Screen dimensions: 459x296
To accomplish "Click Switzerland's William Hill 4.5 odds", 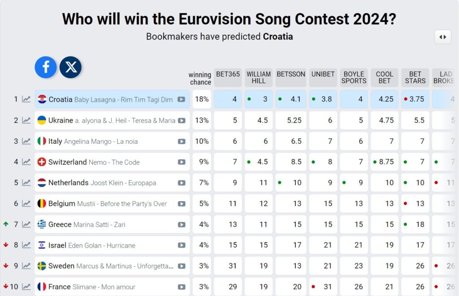I will click(x=259, y=162).
